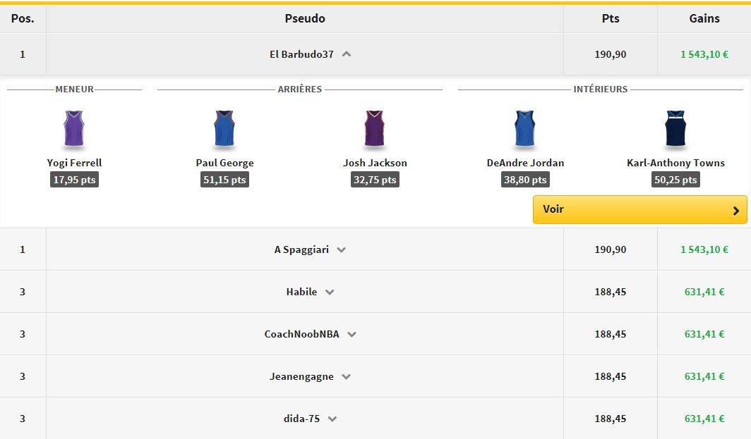Click Josh Jackson's purple jersey icon
Screen dimensions: 751x439
(x=375, y=128)
